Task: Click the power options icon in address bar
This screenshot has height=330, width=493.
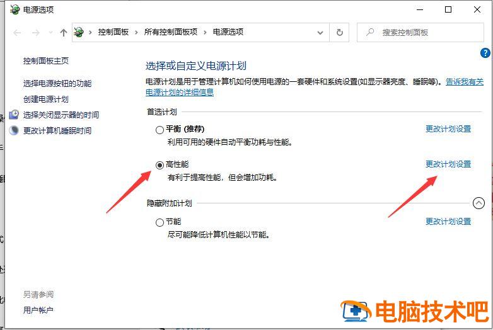Action: click(79, 32)
